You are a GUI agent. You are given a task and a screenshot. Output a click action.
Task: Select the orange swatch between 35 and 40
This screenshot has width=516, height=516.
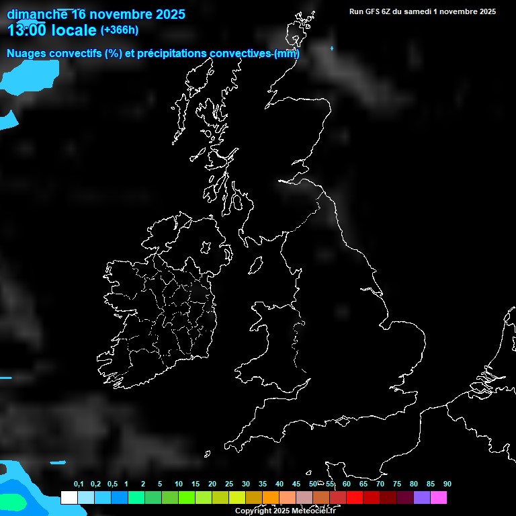tap(270, 497)
